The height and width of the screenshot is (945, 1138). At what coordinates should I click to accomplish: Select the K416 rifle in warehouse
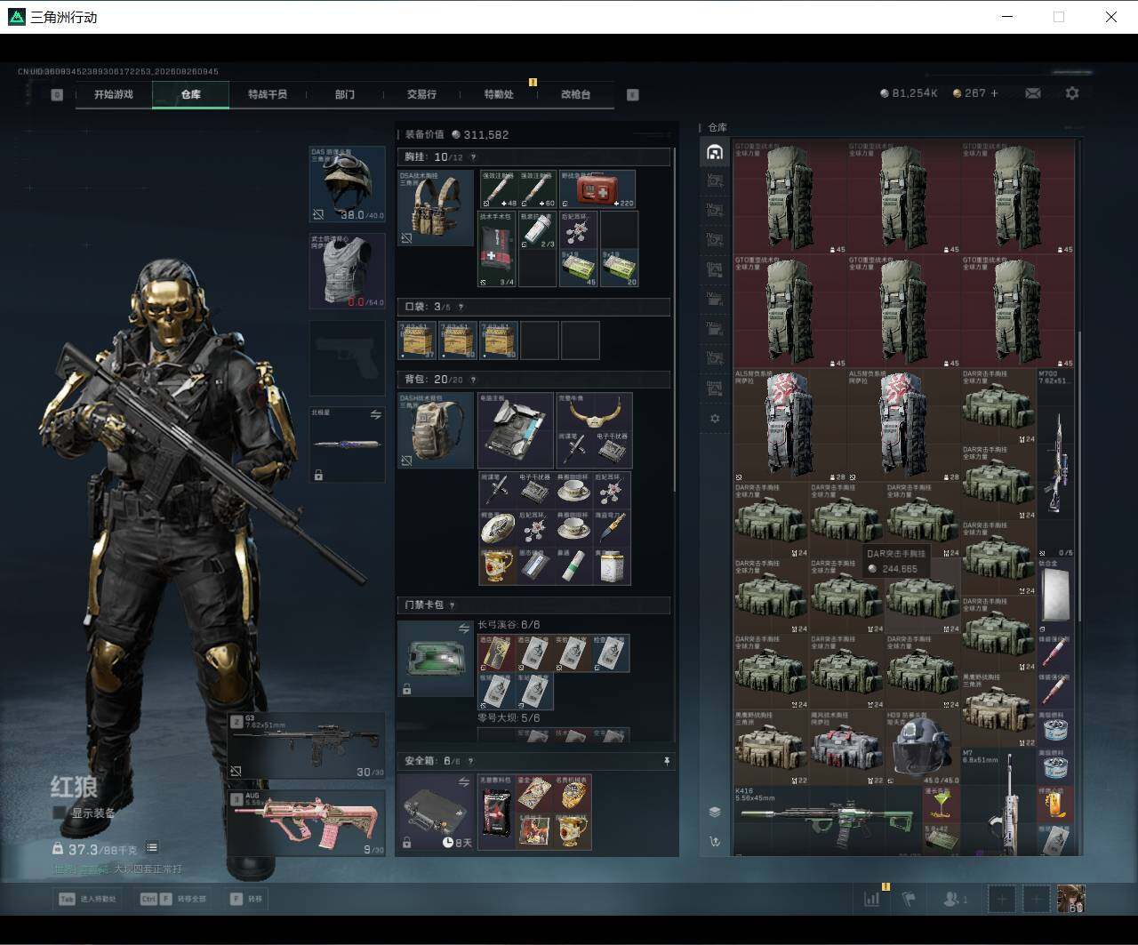pyautogui.click(x=827, y=820)
